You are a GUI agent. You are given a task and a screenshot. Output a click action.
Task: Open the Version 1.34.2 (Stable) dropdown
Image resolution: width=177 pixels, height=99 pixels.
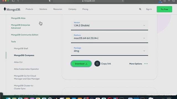tap(110, 25)
